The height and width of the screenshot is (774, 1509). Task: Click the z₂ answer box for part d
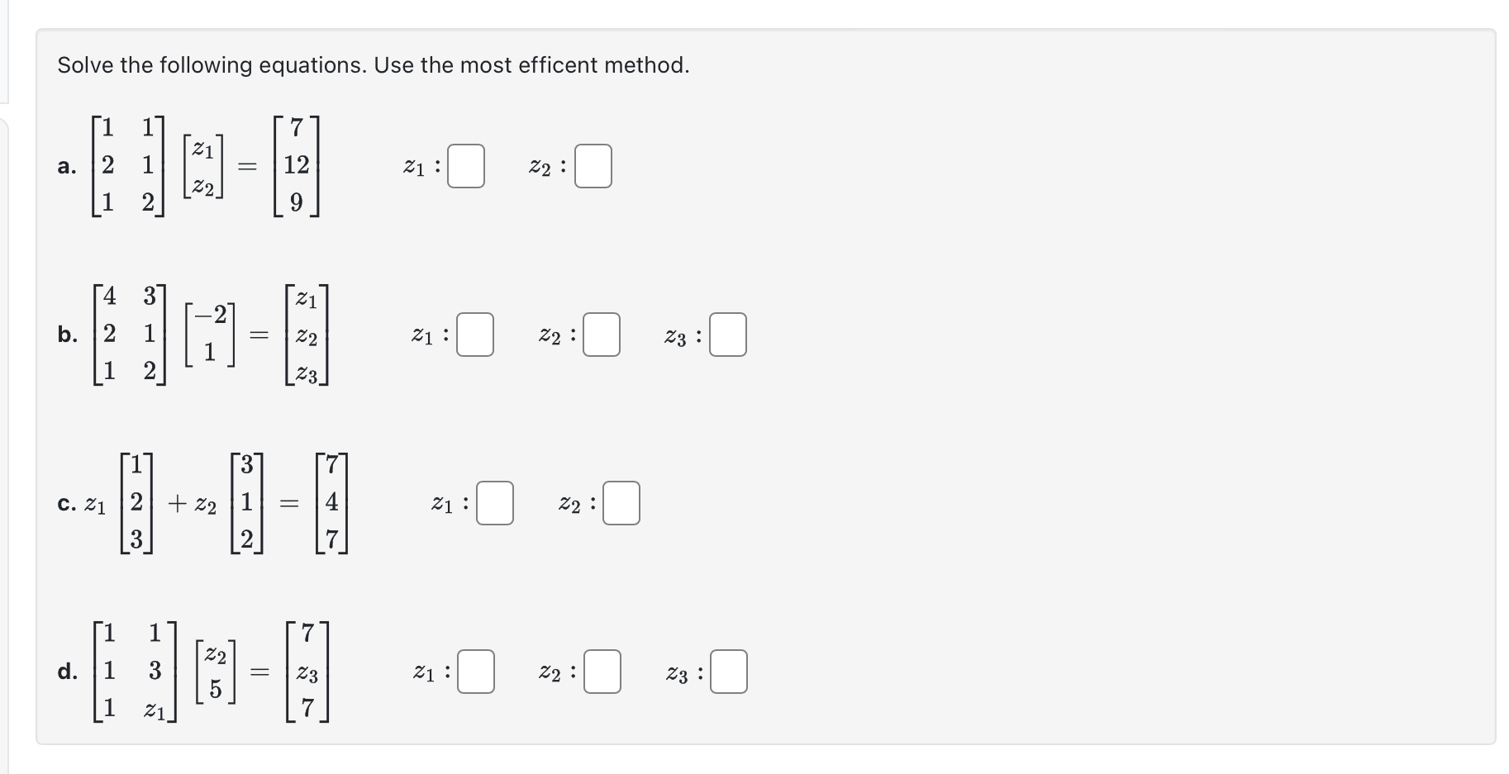(x=602, y=672)
